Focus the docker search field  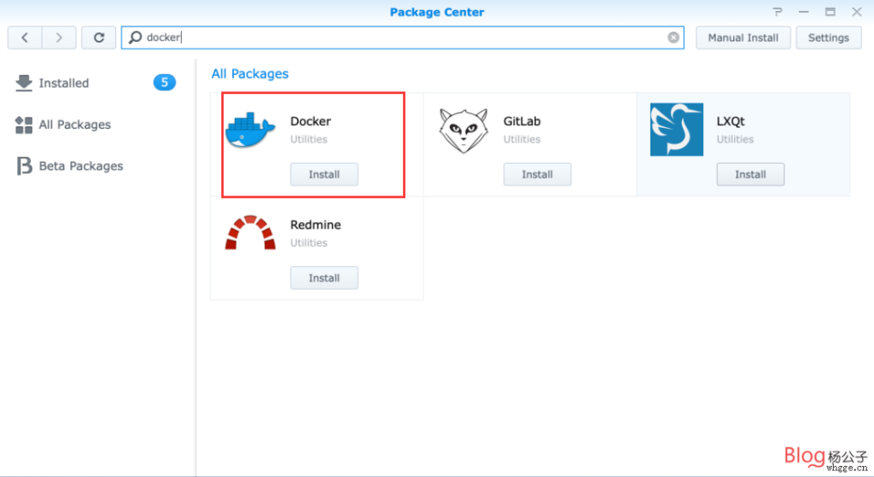click(403, 38)
